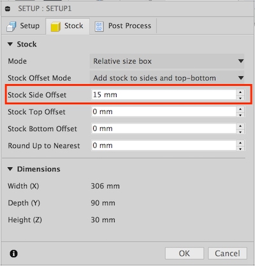Click the Stock Top Offset input field
The height and width of the screenshot is (266, 255).
pos(164,111)
